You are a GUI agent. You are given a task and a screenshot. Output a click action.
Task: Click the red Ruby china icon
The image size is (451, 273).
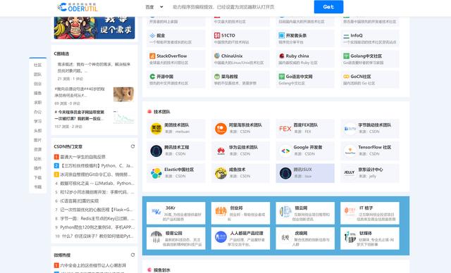tap(282, 56)
